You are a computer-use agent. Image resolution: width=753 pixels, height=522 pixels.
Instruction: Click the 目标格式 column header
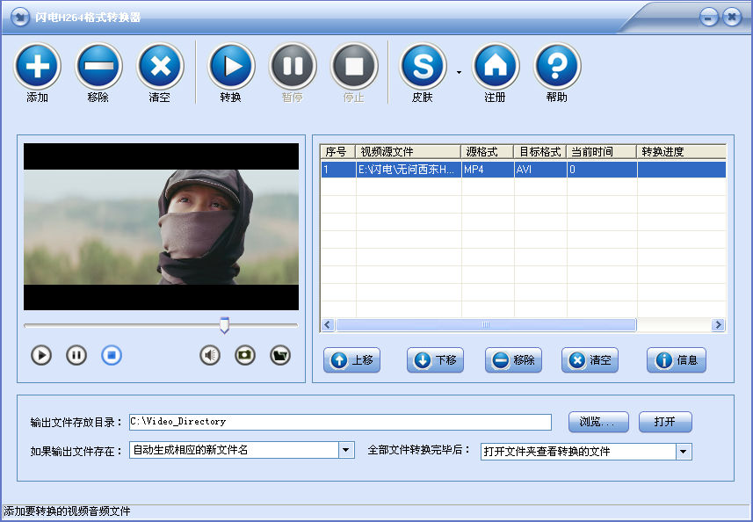(539, 152)
